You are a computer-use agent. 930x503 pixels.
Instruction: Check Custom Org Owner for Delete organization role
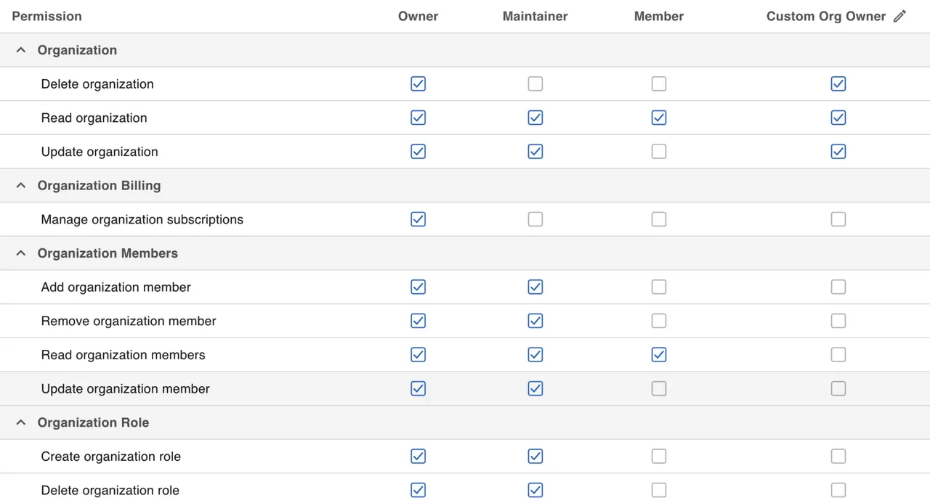838,491
